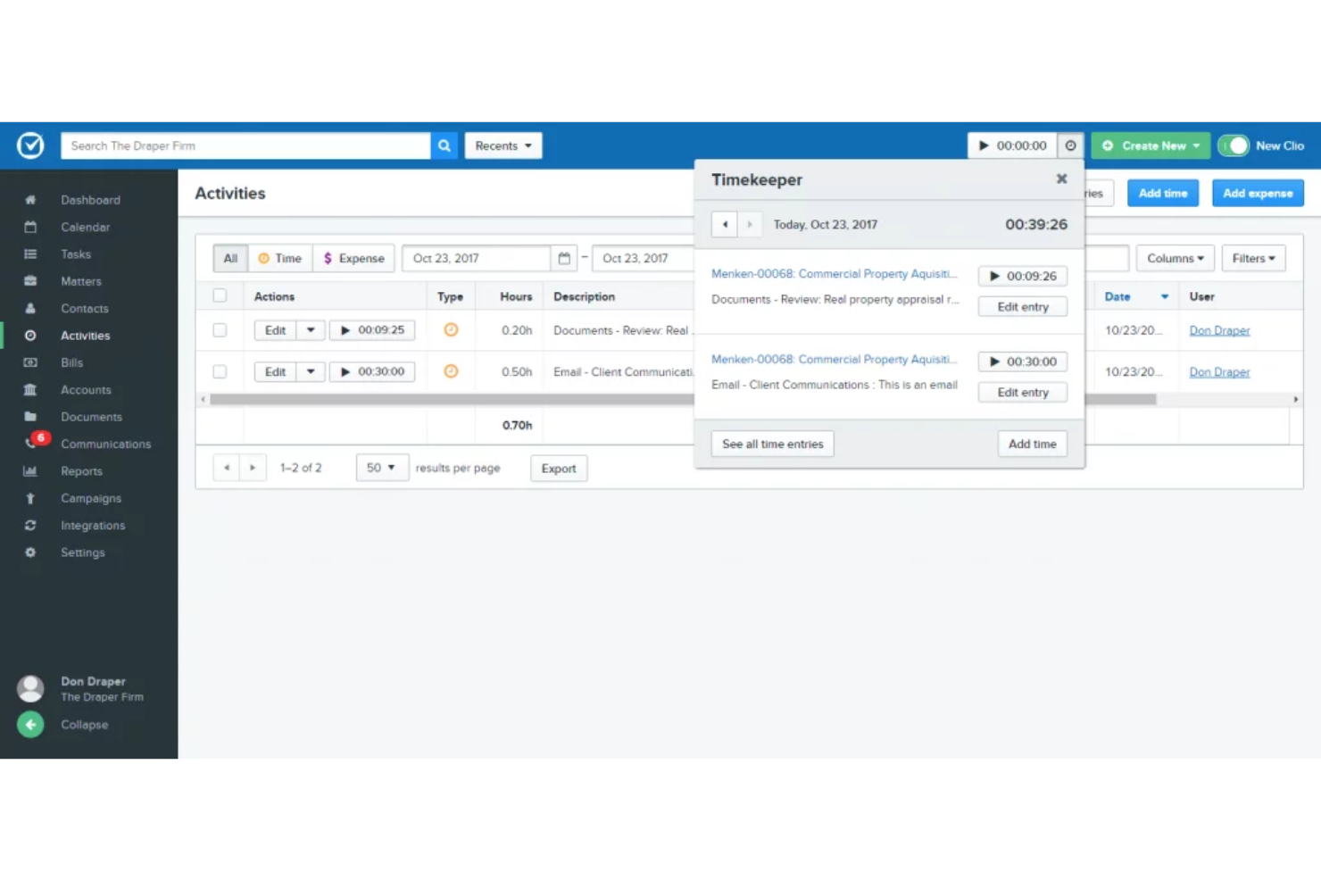Screen dimensions: 1321x881
Task: Open the results per page dropdown showing 50
Action: [382, 467]
